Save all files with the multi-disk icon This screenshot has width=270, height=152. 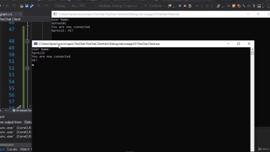(x=32, y=6)
